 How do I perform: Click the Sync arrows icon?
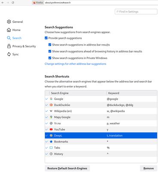point(9,54)
